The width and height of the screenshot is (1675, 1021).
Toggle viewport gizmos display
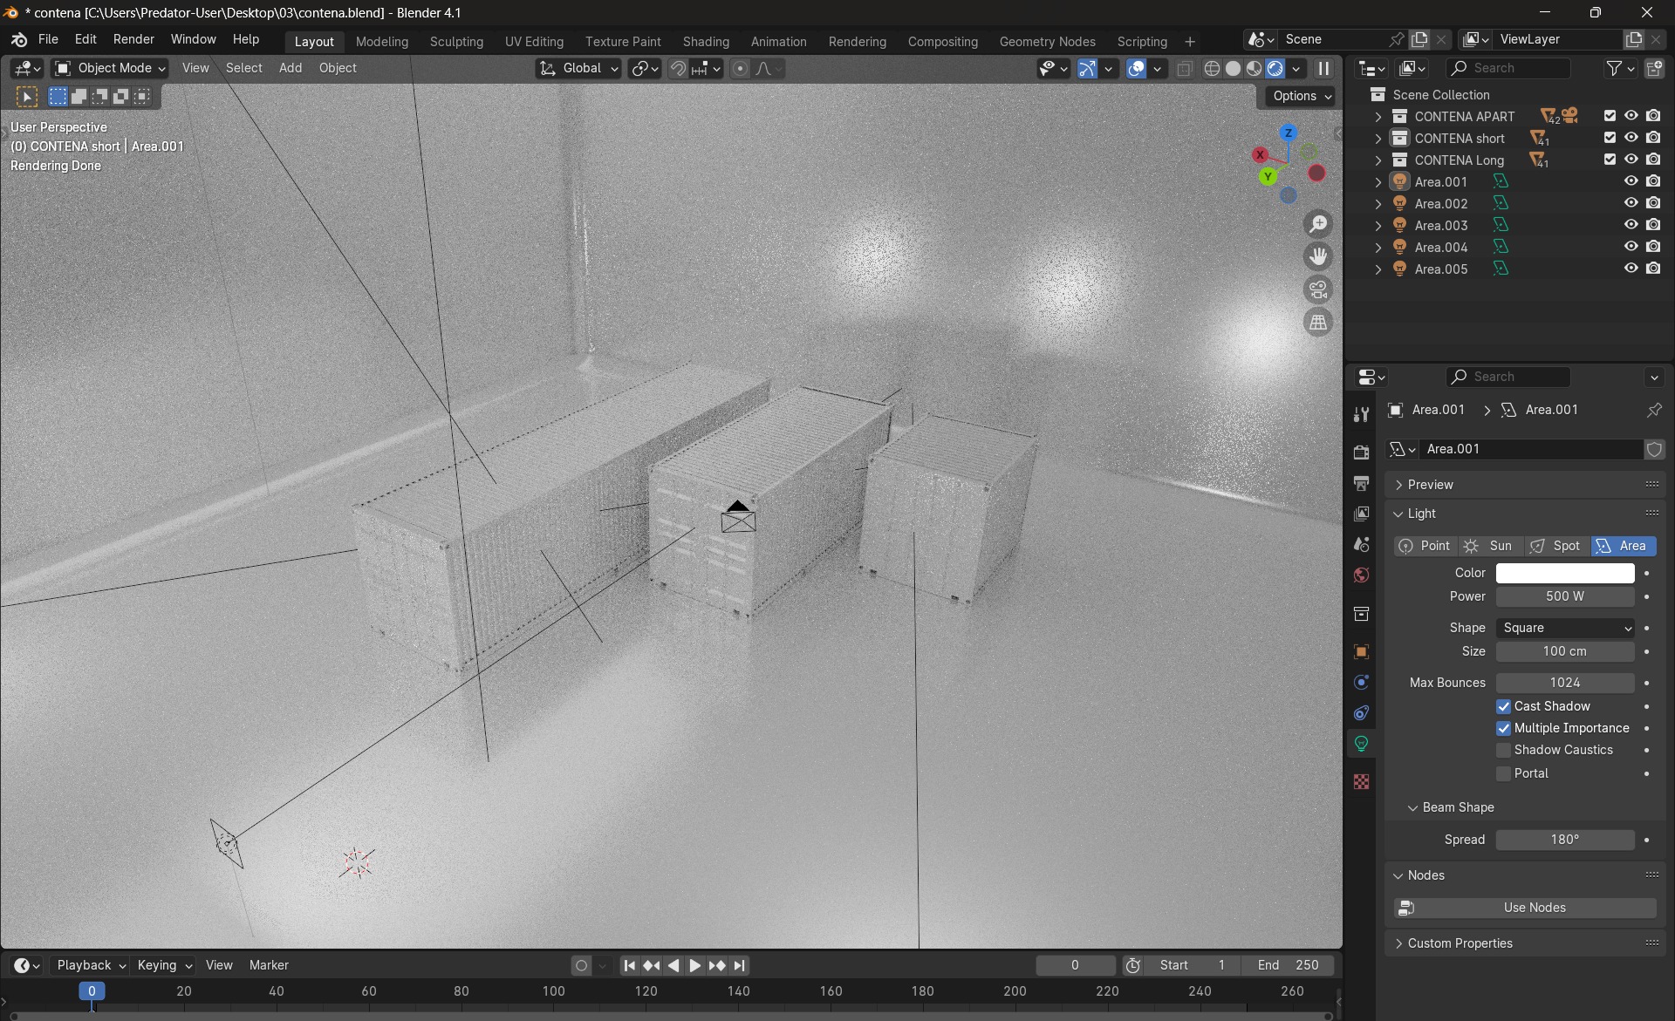click(x=1087, y=68)
